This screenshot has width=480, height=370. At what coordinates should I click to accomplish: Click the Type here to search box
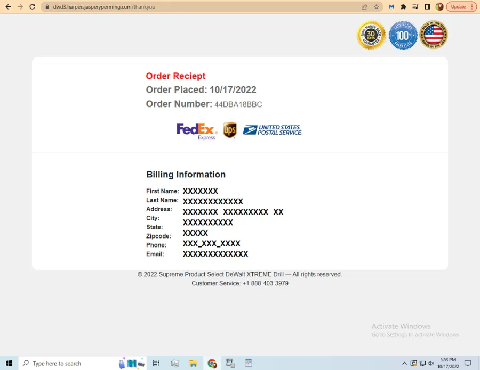[x=83, y=363]
